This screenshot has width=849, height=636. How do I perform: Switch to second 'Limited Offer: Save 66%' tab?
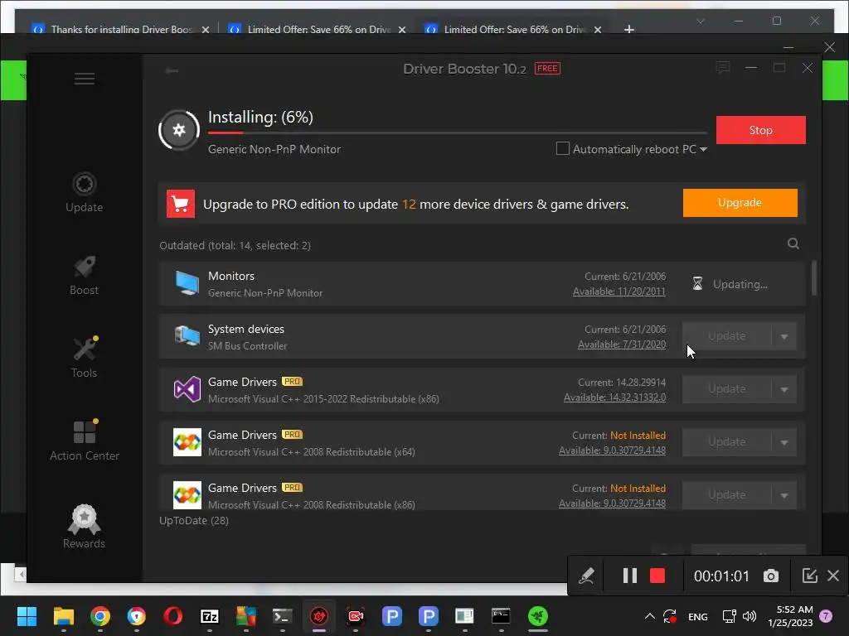(515, 29)
